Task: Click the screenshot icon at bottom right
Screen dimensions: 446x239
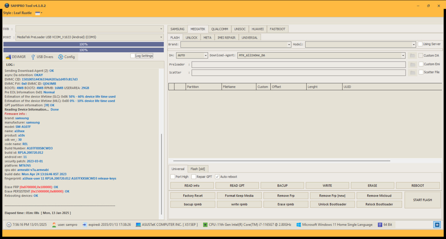Action: coord(437,225)
